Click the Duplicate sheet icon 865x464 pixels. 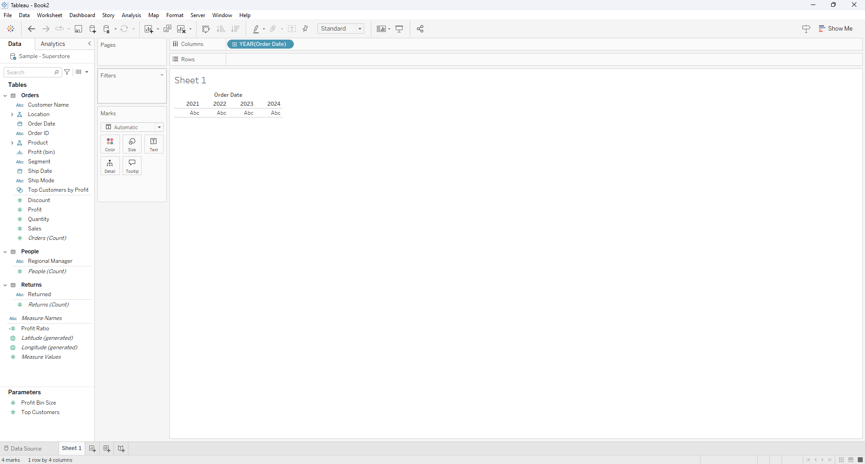168,29
